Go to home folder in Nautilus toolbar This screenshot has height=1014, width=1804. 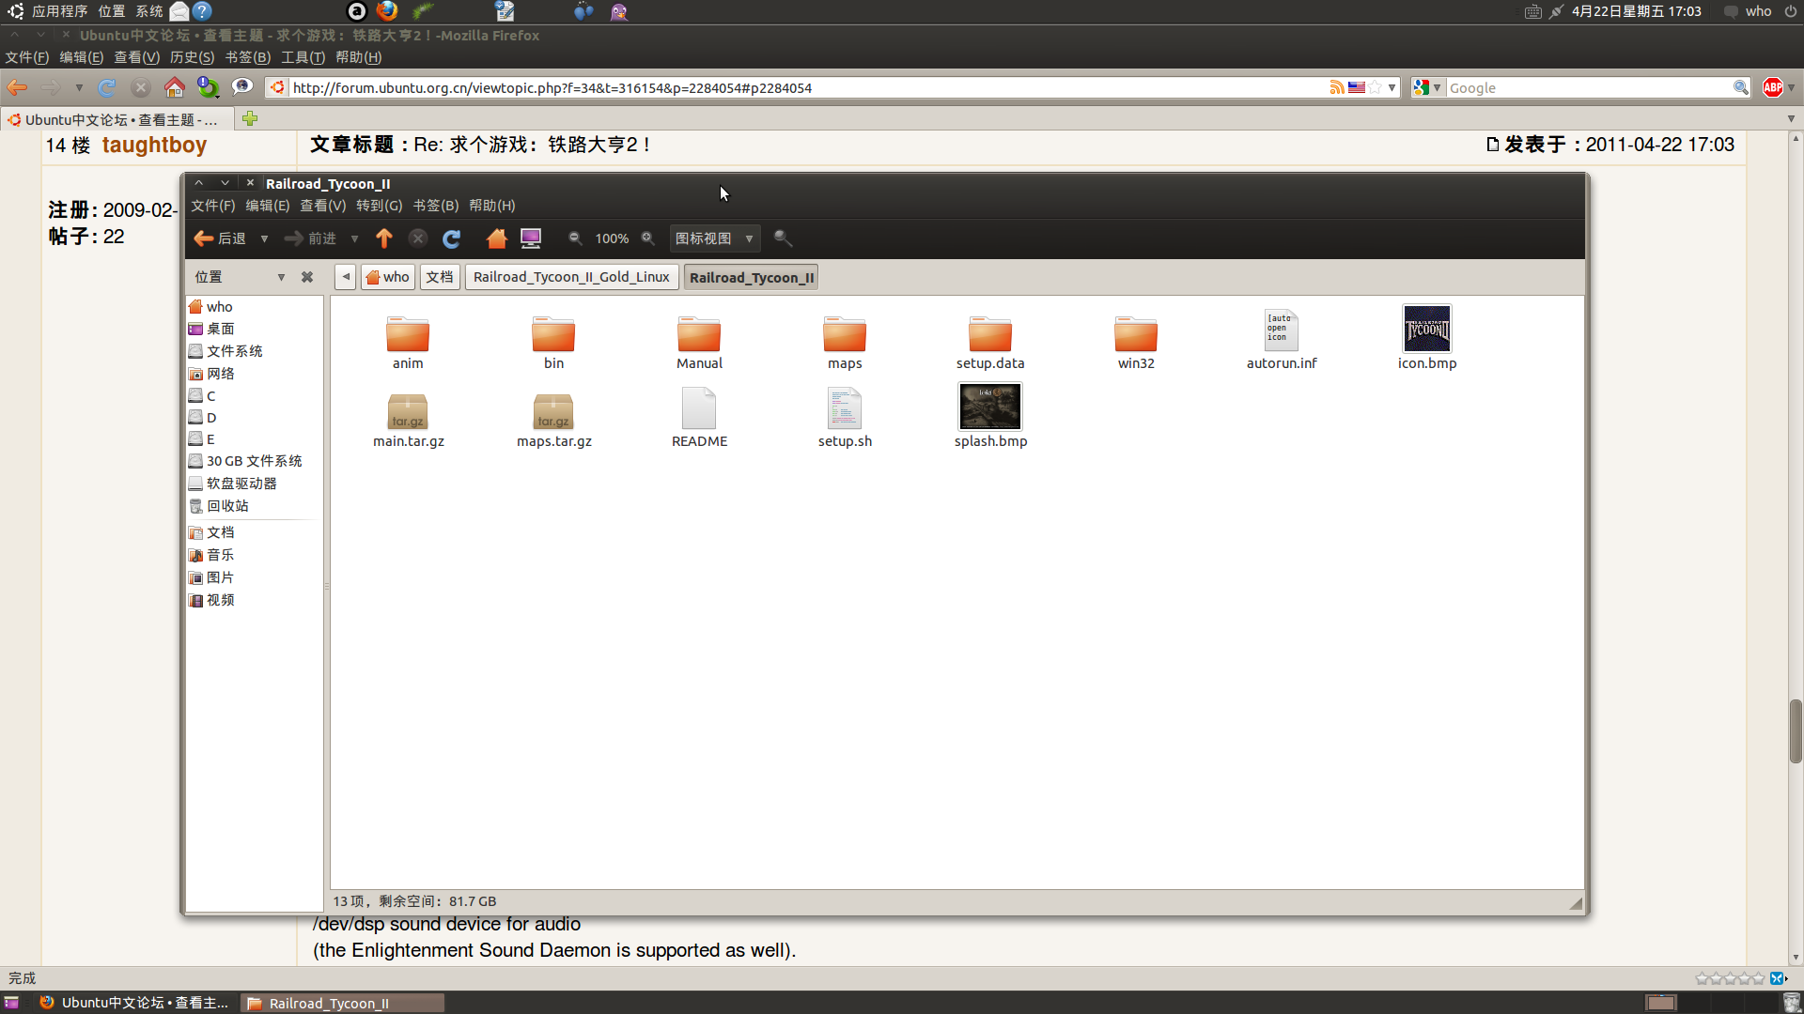tap(496, 238)
